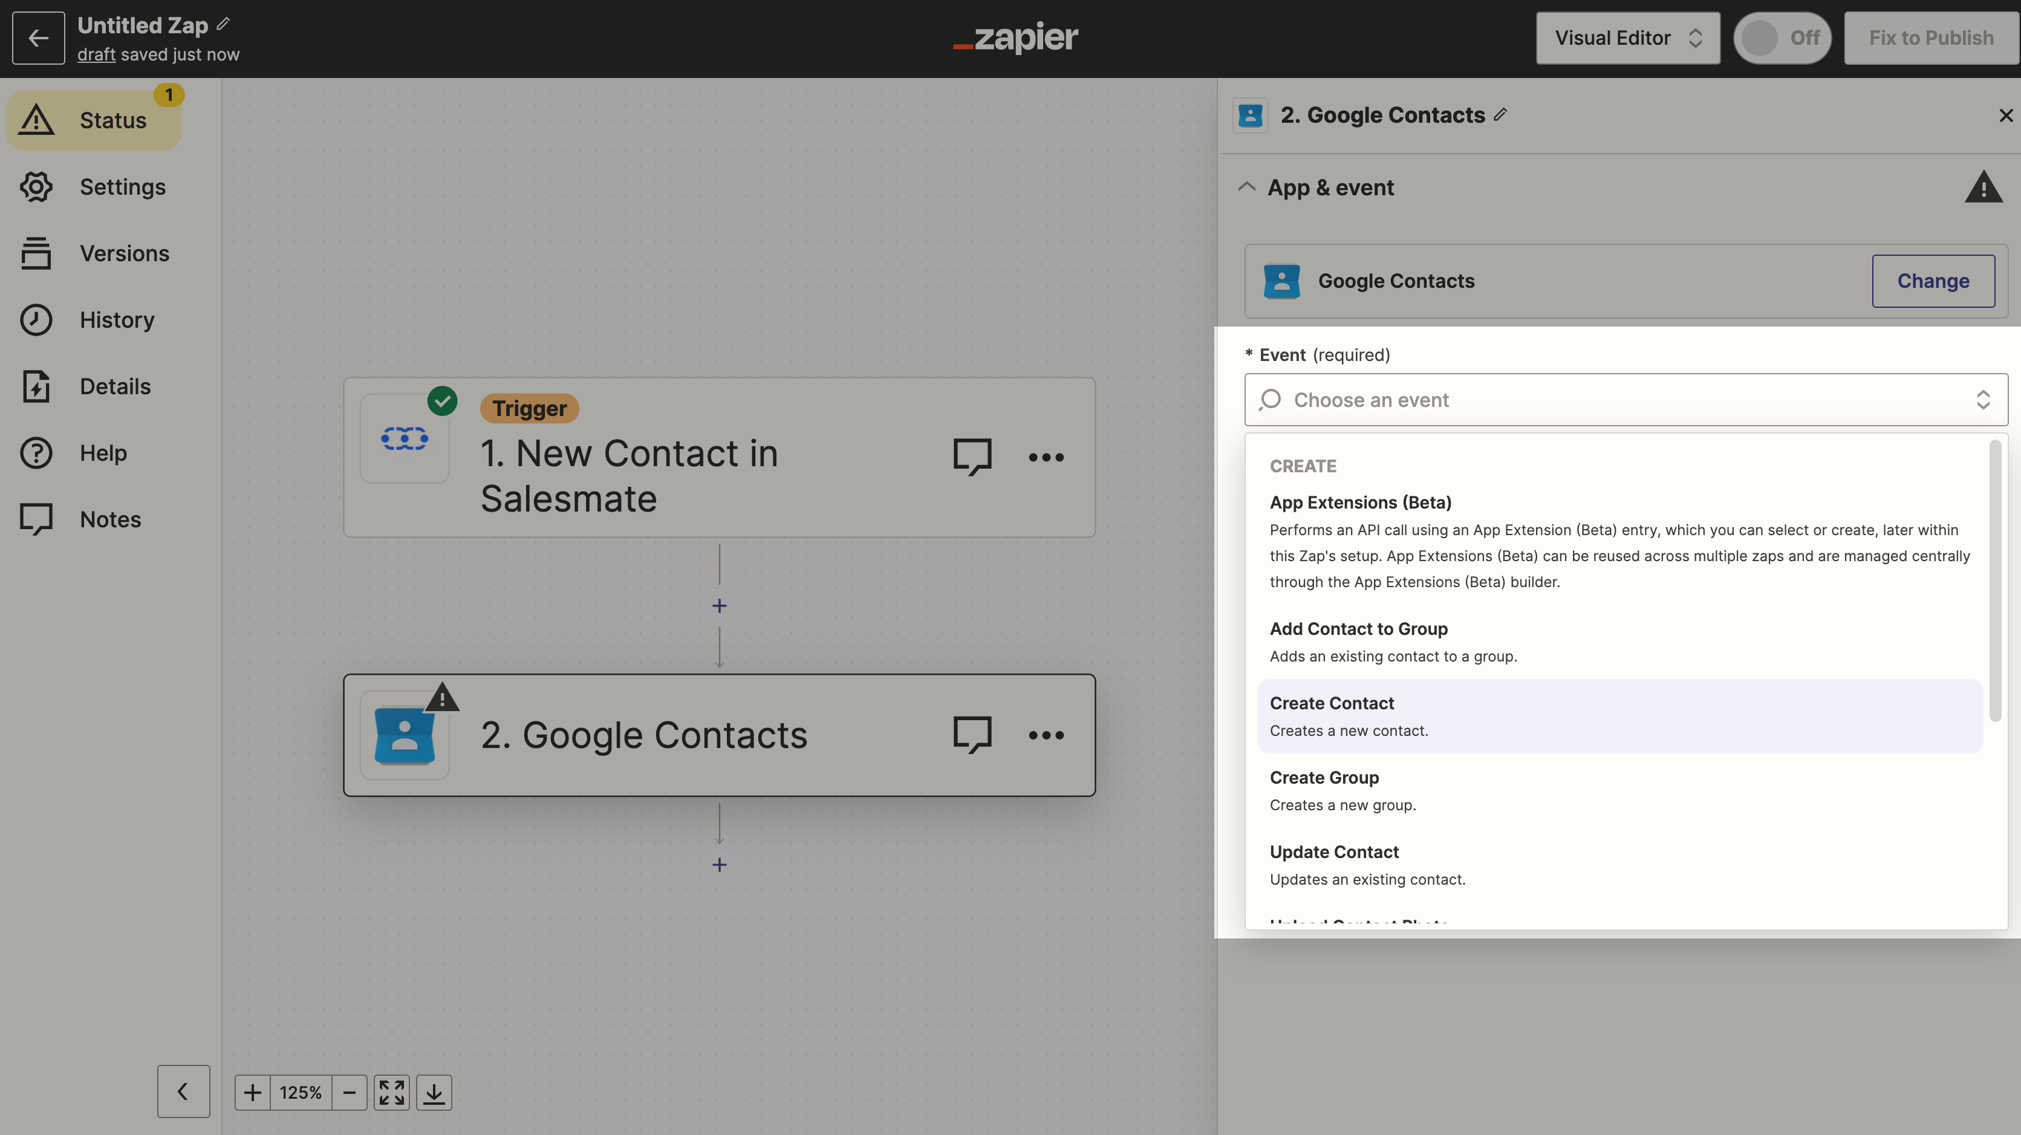
Task: Click the Status warning triangle icon
Action: coord(37,120)
